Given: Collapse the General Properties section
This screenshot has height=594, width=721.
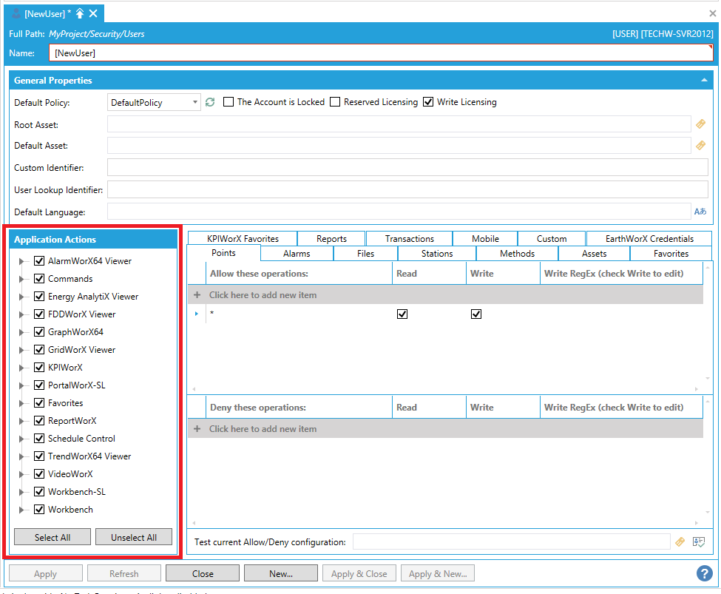Looking at the screenshot, I should tap(704, 80).
